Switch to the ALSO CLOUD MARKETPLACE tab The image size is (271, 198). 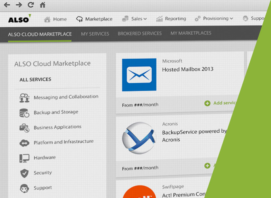pos(40,34)
